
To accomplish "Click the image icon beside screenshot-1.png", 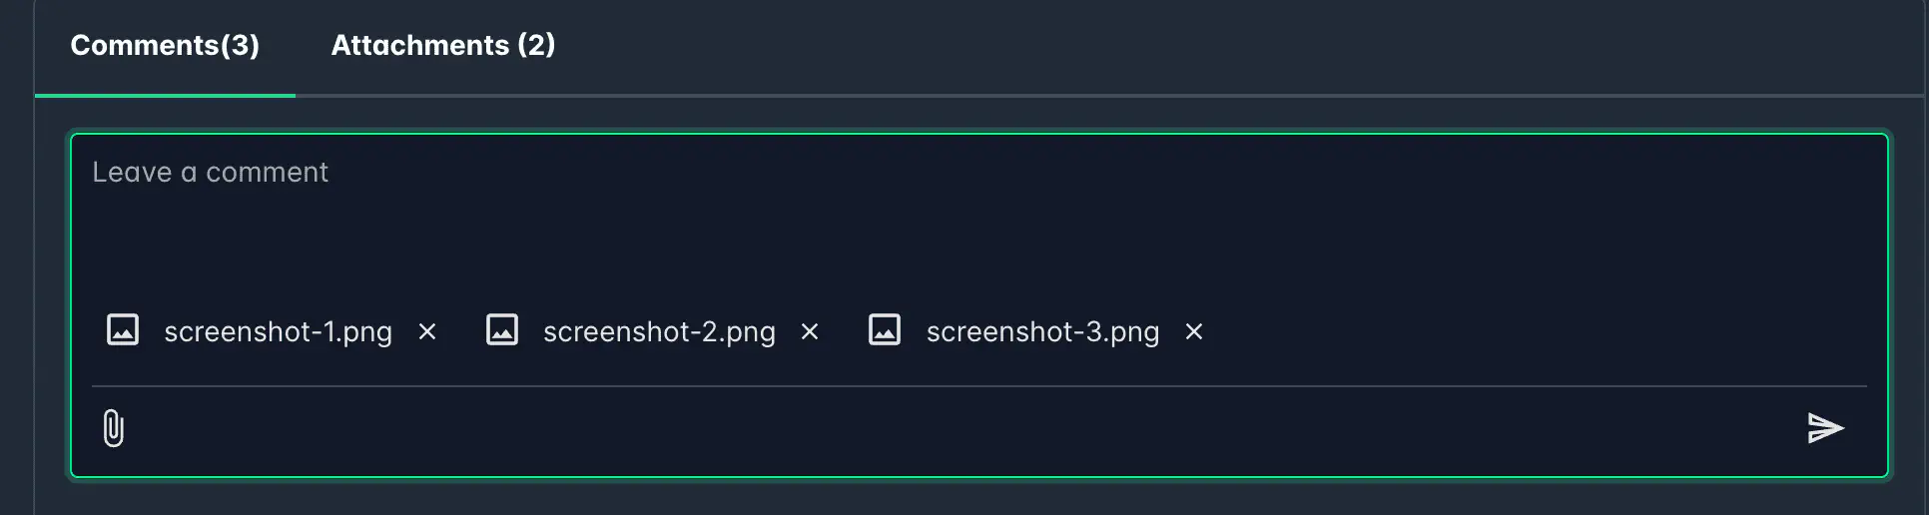I will [123, 330].
